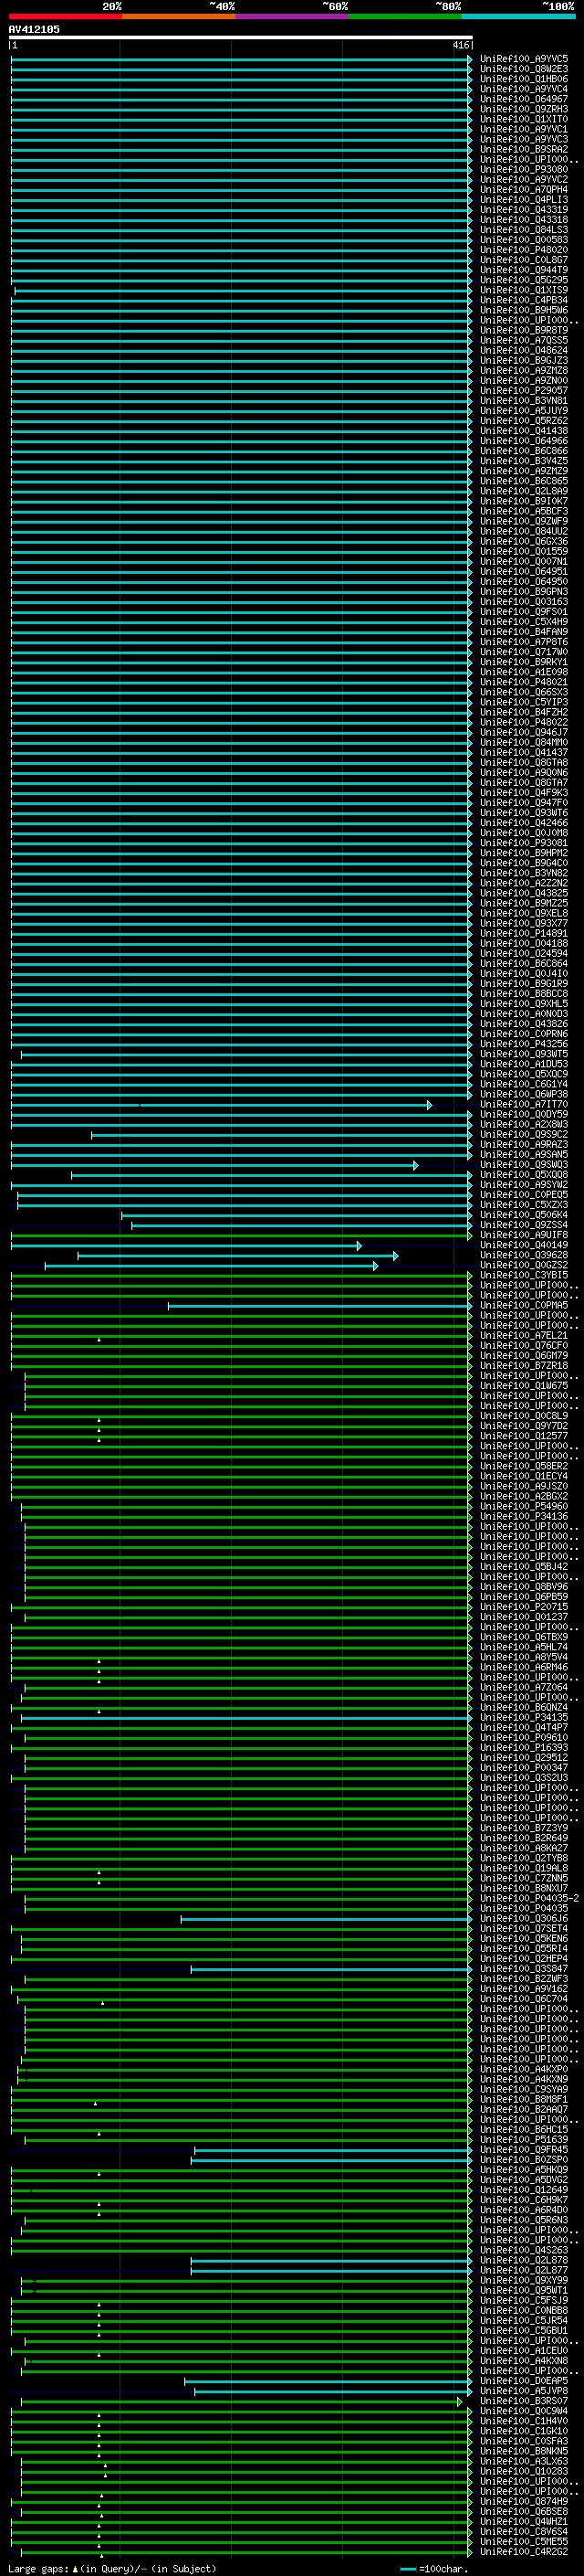
Task: Click the white query sequence ruler bar
Action: coord(241,38)
